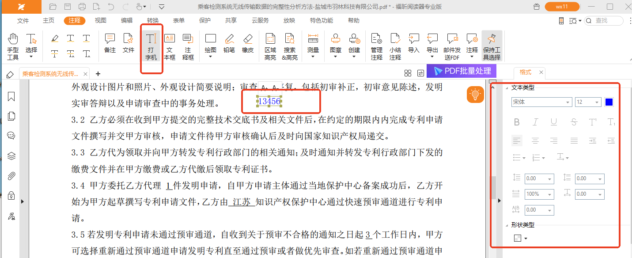Viewport: 632px width, 258px height.
Task: Toggle Italic formatting in Format panel
Action: pyautogui.click(x=535, y=122)
